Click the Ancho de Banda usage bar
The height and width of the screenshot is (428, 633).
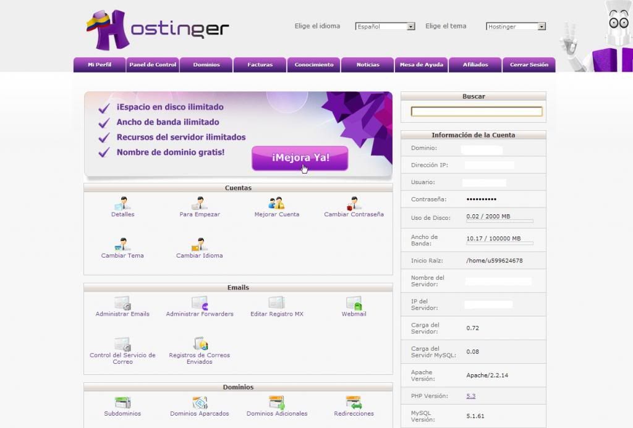499,243
